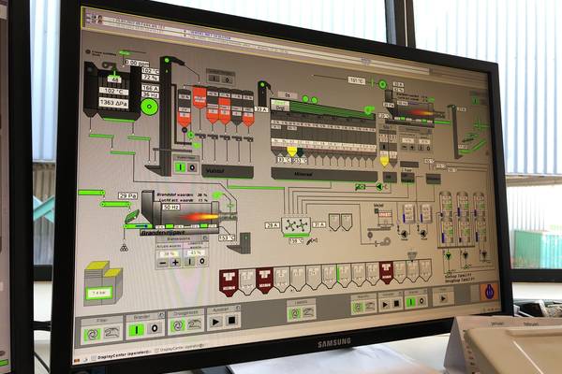The width and height of the screenshot is (562, 374).
Task: Select the first red filler hopper at top
Action: [199, 96]
